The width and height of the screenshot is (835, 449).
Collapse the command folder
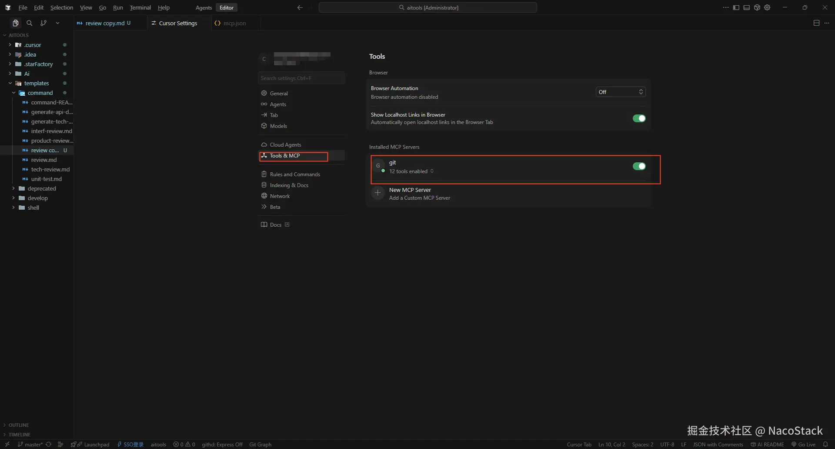point(39,93)
